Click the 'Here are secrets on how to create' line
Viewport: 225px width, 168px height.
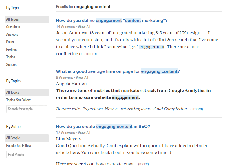pyautogui.click(x=96, y=164)
